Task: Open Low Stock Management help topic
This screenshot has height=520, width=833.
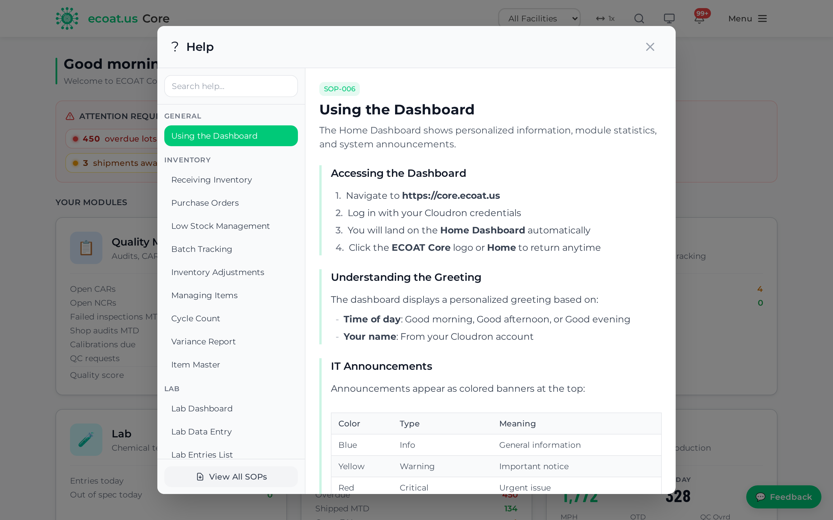Action: [231, 226]
